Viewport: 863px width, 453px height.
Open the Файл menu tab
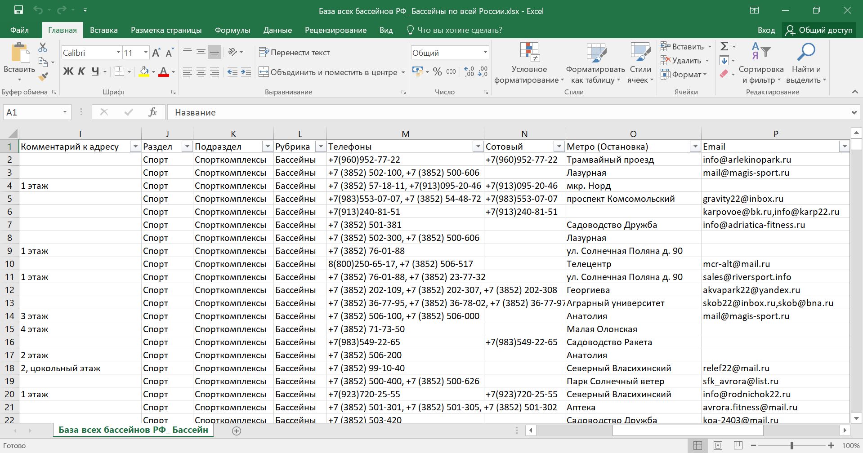click(19, 30)
